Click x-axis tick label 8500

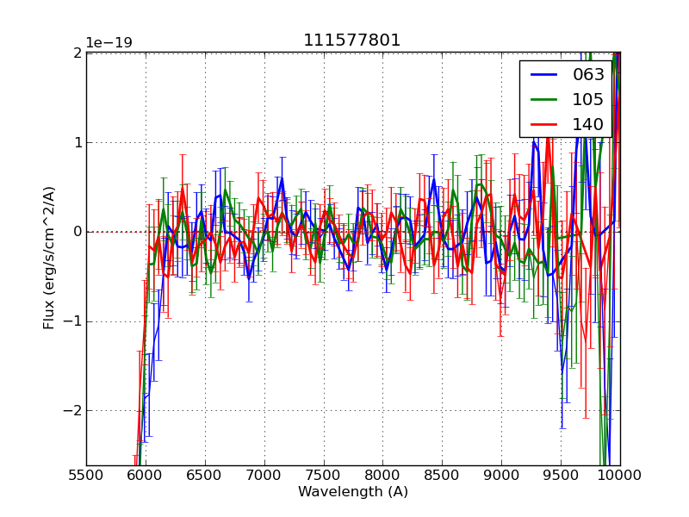[x=442, y=474]
